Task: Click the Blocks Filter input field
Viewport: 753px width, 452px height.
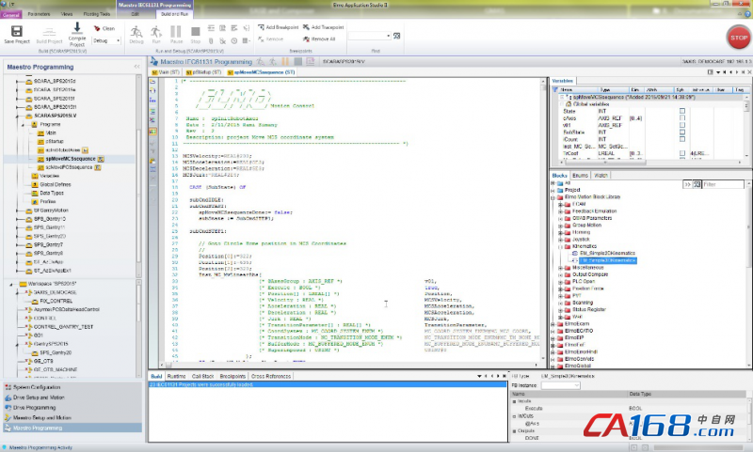Action: (723, 184)
